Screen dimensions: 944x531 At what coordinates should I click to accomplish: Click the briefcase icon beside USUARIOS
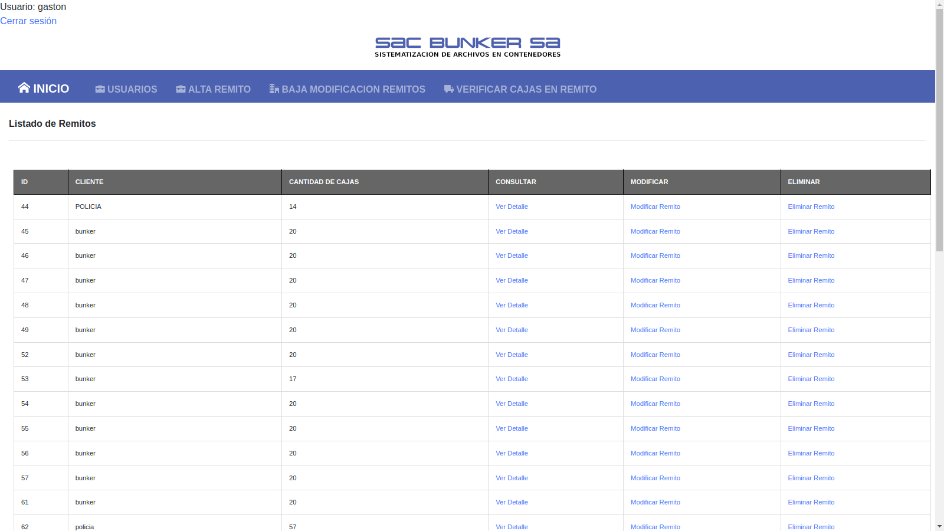point(100,89)
